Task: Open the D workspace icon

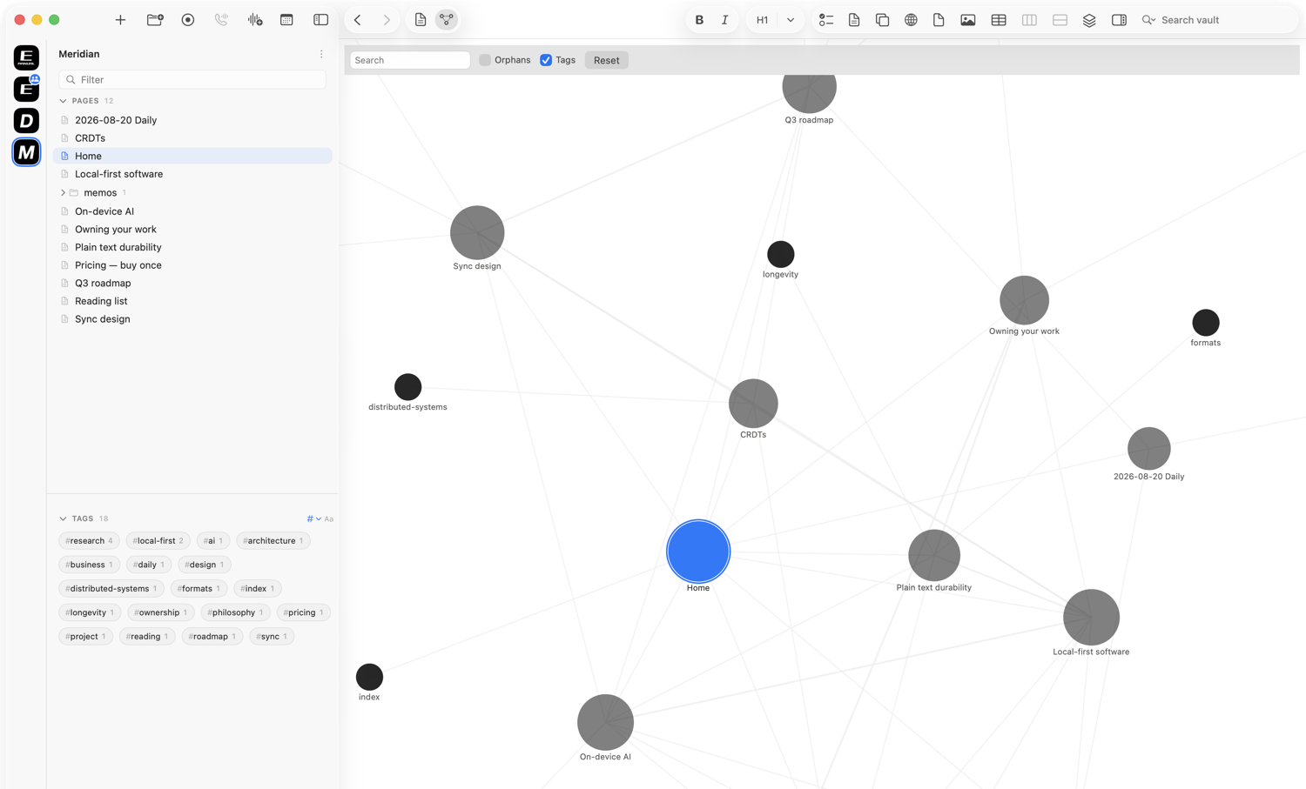Action: 26,120
